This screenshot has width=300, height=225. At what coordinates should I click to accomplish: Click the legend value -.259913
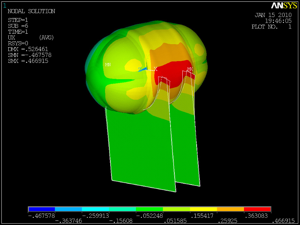(95, 216)
